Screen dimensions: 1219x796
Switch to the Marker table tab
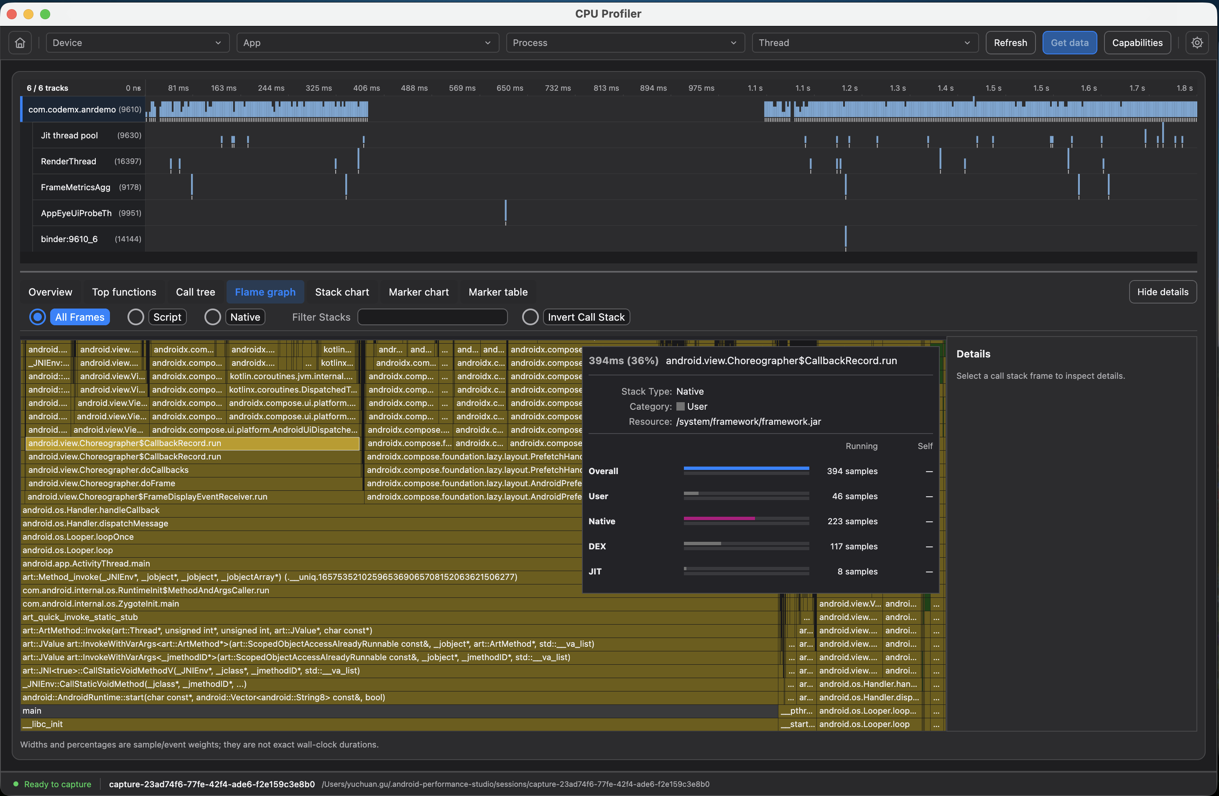[x=498, y=292]
